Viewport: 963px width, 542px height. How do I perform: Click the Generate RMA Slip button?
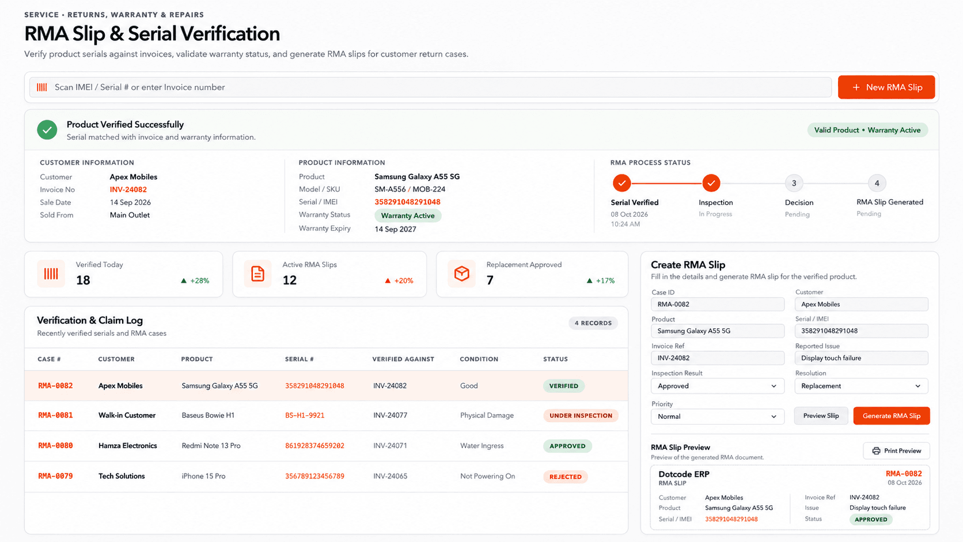[892, 416]
